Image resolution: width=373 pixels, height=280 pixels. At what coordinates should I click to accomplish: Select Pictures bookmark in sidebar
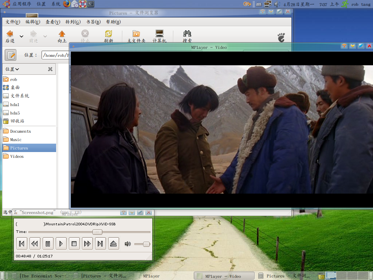tap(29, 148)
